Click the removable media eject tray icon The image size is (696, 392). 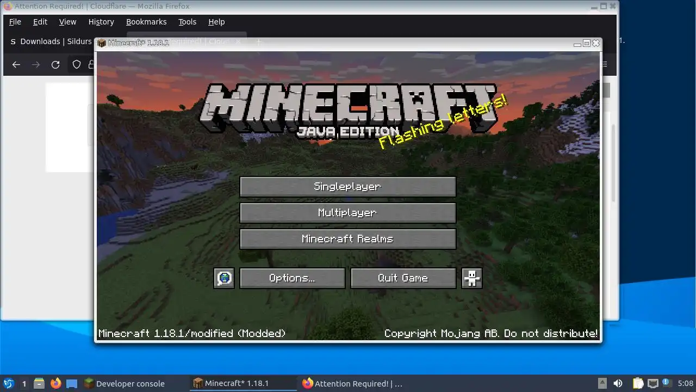tap(602, 383)
